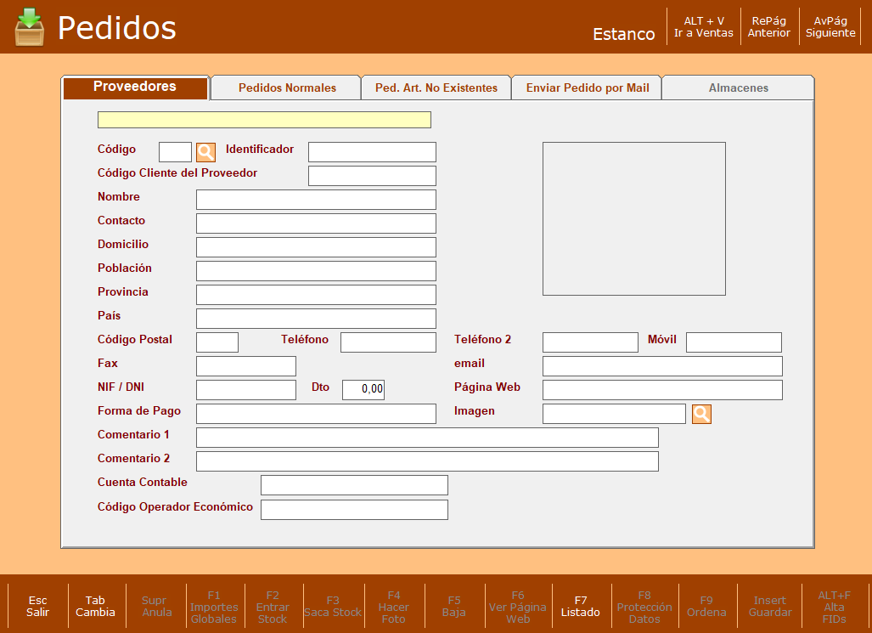Go to Enviar Pedido por Mail tab

(588, 88)
